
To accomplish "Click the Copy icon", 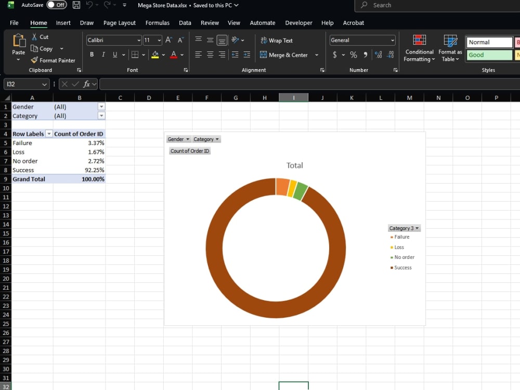I will pos(34,48).
